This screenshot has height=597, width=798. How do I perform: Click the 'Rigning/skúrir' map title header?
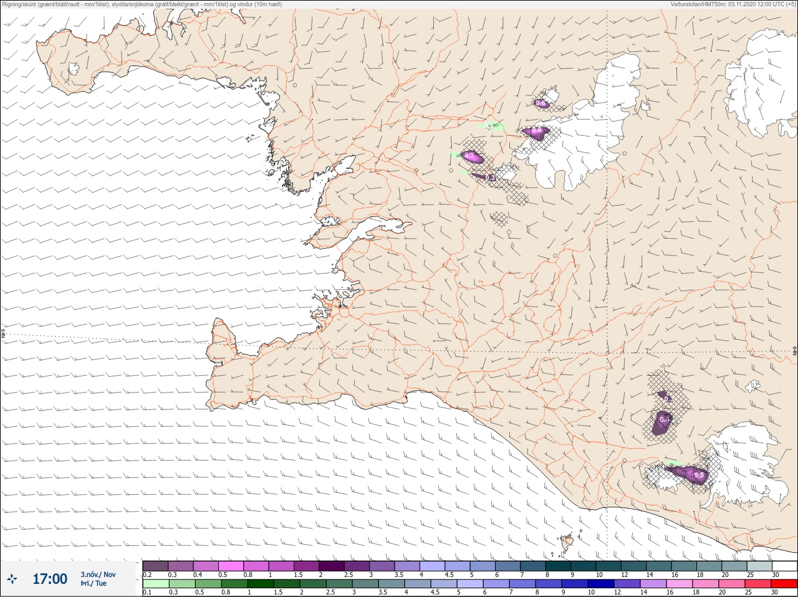click(142, 4)
